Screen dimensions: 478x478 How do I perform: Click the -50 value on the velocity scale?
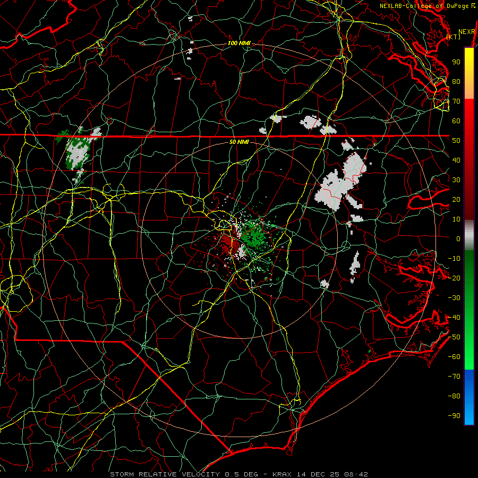[x=454, y=337]
